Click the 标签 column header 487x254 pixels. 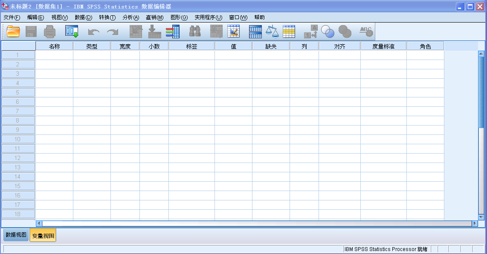coord(191,46)
